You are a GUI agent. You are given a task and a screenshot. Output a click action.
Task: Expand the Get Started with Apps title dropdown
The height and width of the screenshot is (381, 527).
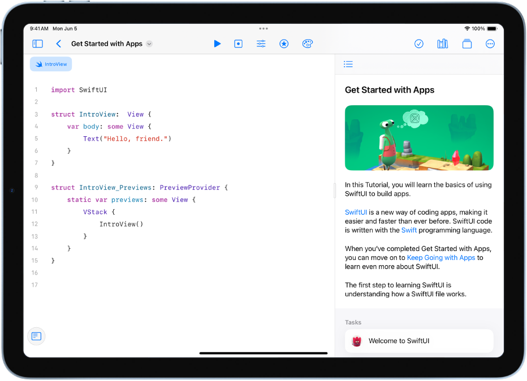coord(149,44)
